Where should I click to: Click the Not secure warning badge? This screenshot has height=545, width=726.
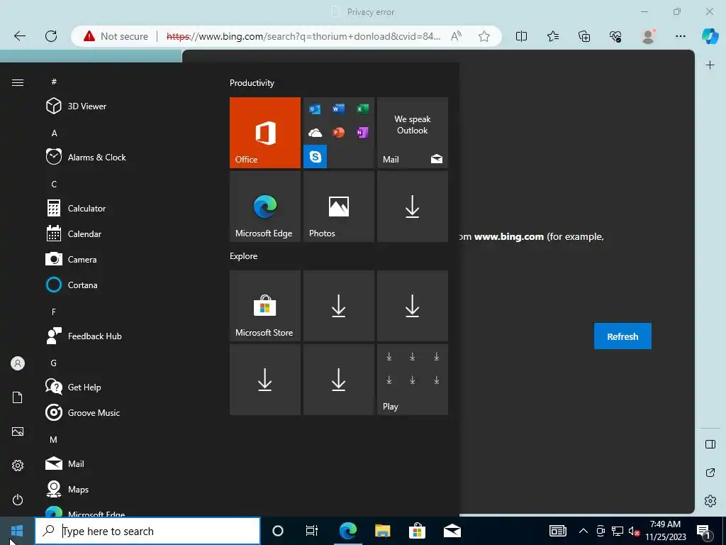point(116,36)
